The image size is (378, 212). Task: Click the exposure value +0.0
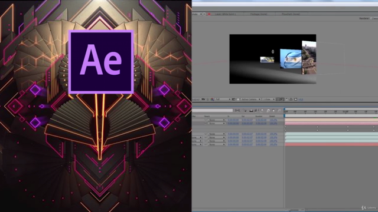(301, 100)
